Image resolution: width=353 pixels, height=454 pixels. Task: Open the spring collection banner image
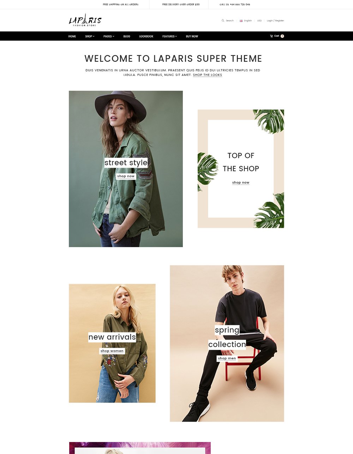[x=227, y=344]
